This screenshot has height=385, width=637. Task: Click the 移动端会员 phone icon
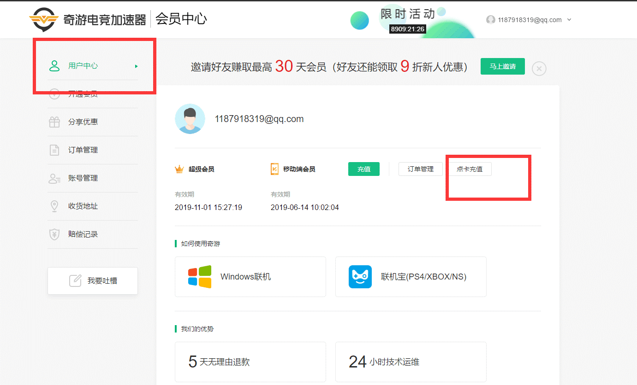pyautogui.click(x=274, y=169)
